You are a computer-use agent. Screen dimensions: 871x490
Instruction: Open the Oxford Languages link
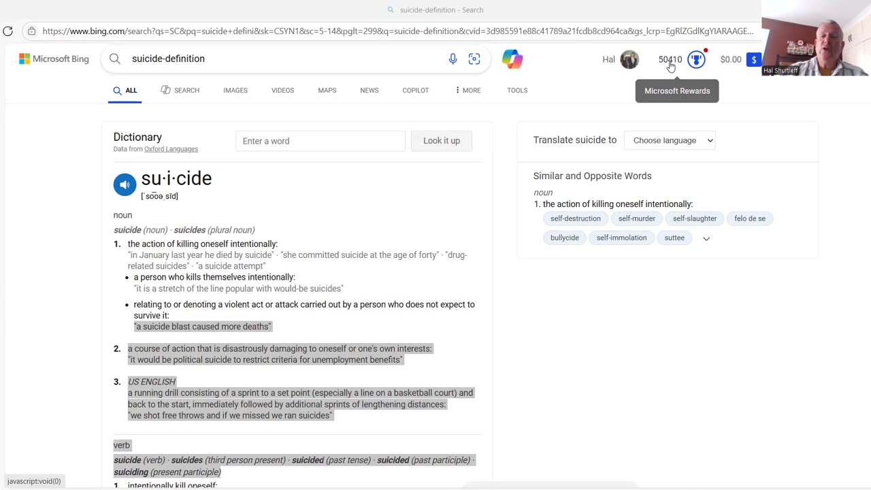171,149
